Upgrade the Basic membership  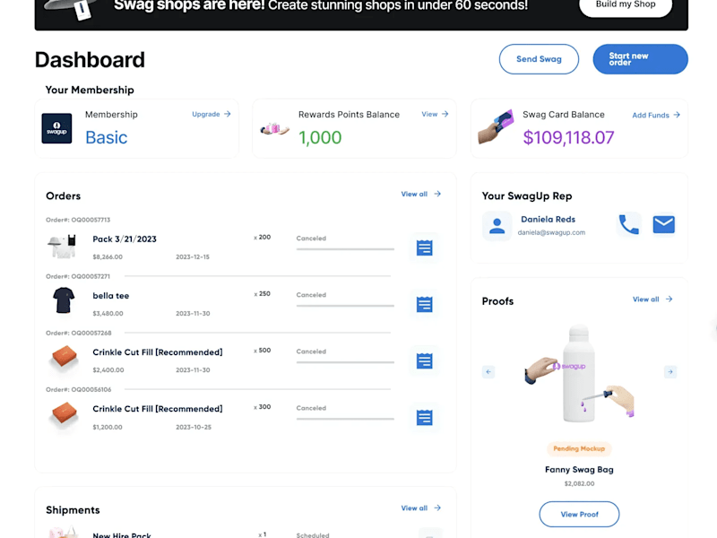point(212,114)
